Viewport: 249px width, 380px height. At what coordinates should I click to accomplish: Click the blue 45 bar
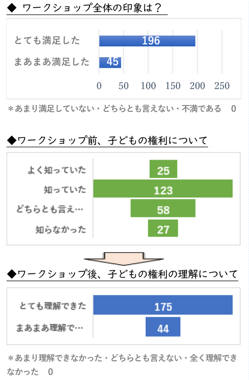(110, 62)
